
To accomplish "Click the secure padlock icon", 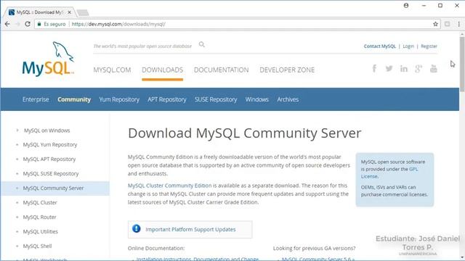I will point(39,24).
